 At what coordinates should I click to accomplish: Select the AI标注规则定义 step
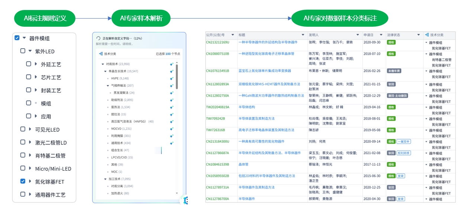[x=45, y=18]
